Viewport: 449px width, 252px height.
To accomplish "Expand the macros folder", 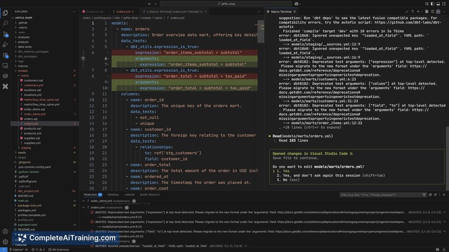I will coord(22,66).
